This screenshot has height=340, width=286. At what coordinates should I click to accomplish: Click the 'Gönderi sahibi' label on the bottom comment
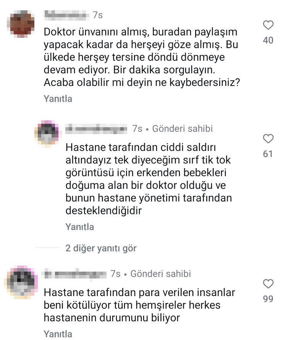(160, 274)
